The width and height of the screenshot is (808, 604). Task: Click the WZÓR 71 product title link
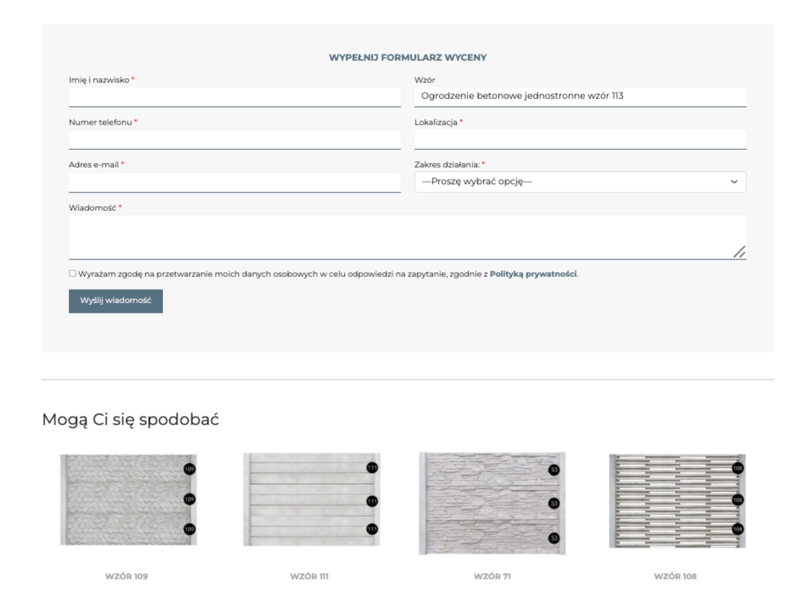tap(492, 576)
